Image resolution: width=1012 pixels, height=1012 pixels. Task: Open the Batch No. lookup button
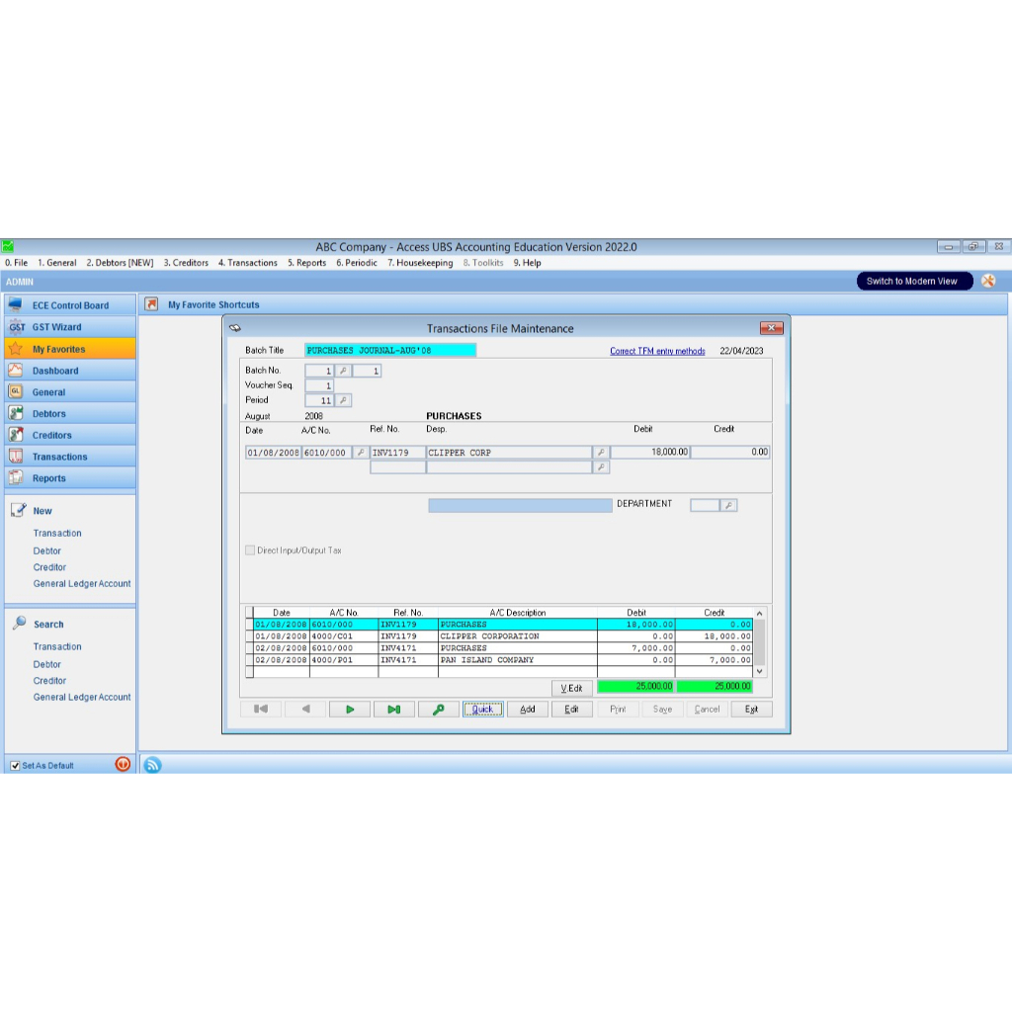pos(343,371)
